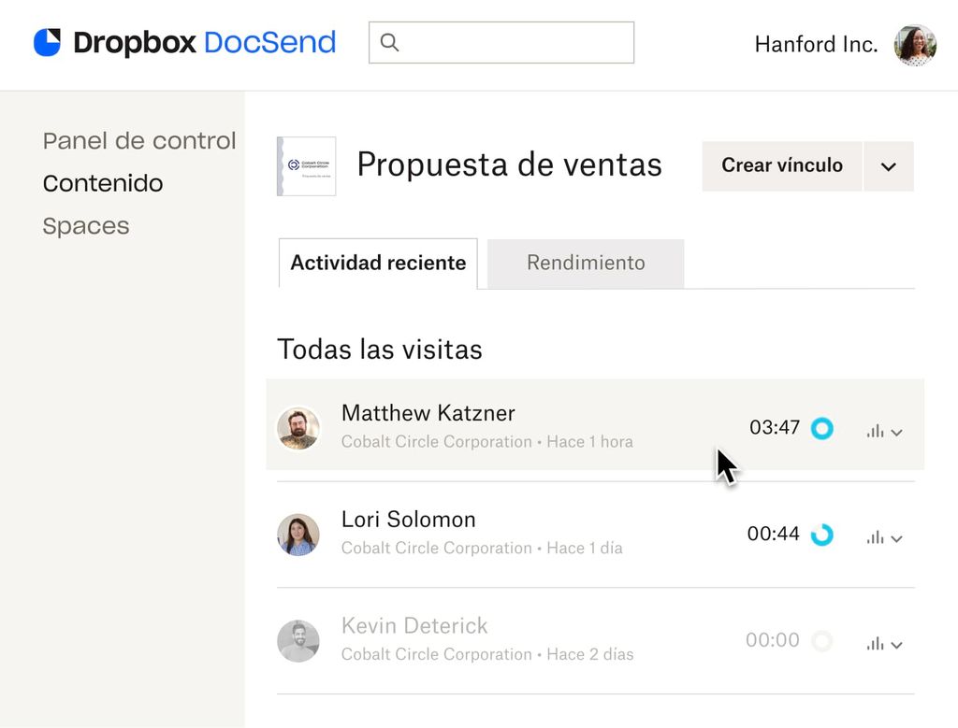Screen dimensions: 958x728
Task: Click Matthew Katzner's profile picture
Action: [298, 425]
